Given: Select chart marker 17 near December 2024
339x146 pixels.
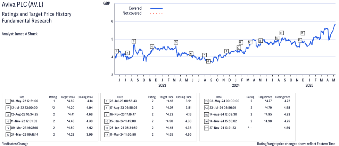Looking at the screenshot, I should (x=303, y=33).
